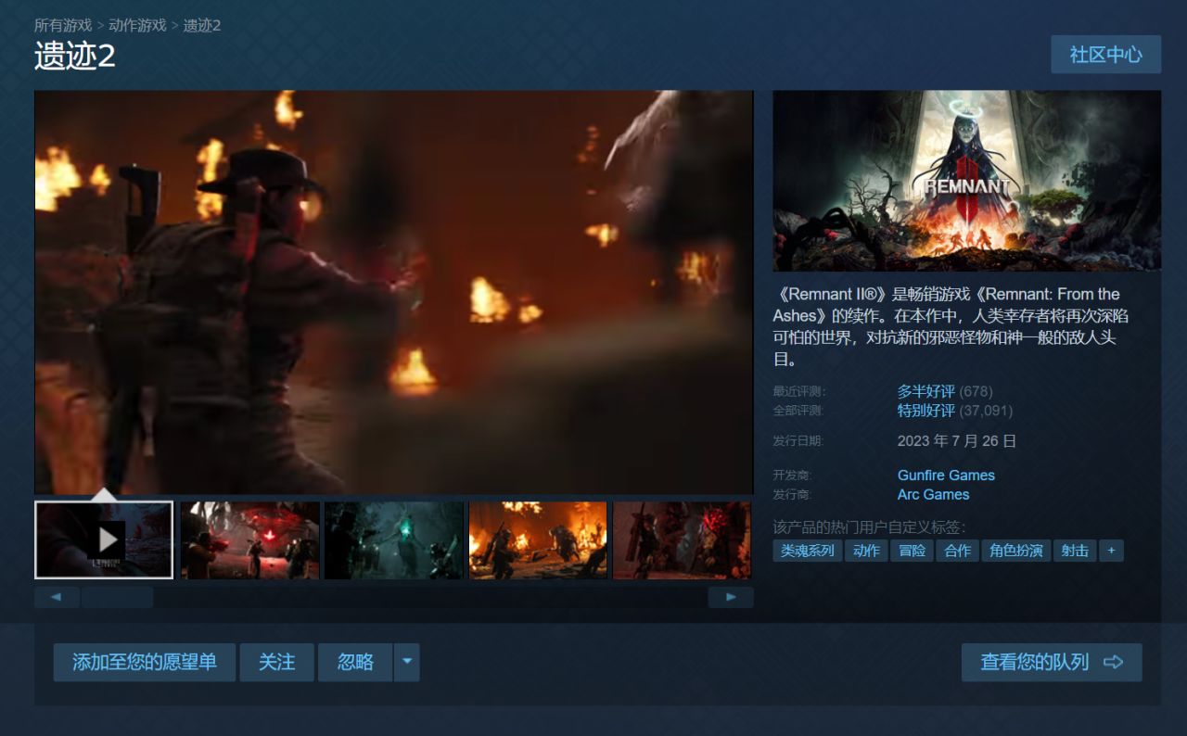Click the 该产品的热门用户自定义标签 label

(870, 527)
